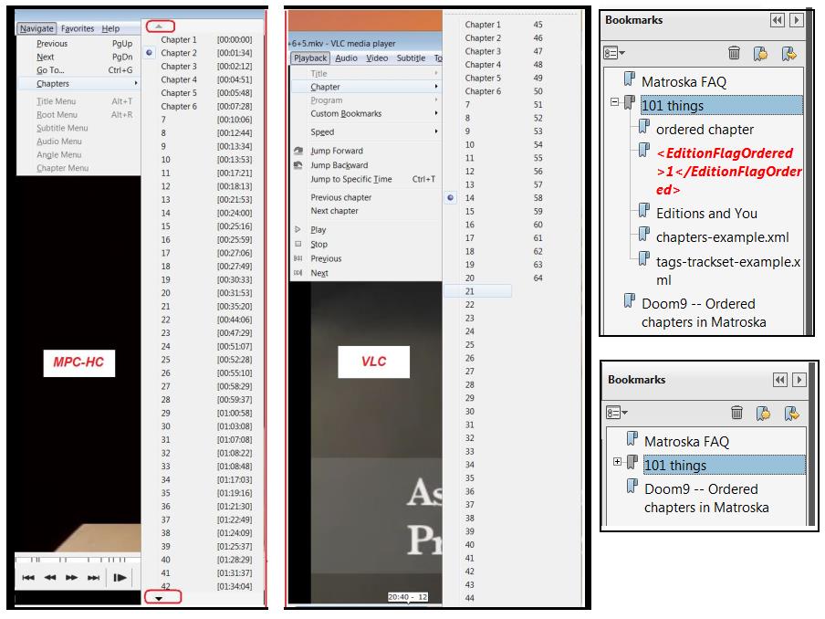Select chapter 30 at 01:03:08 in MPC-HC
The image size is (825, 619).
click(203, 426)
